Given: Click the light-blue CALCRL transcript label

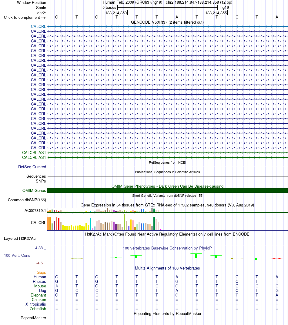Looking at the screenshot, I should click(38, 27).
